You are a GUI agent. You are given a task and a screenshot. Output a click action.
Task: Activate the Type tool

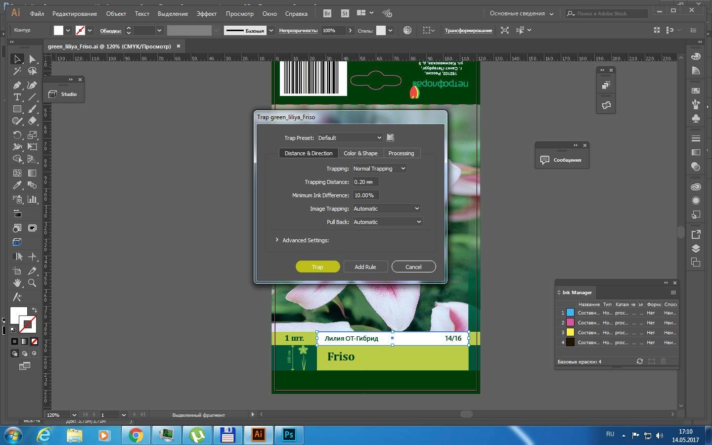pos(17,97)
